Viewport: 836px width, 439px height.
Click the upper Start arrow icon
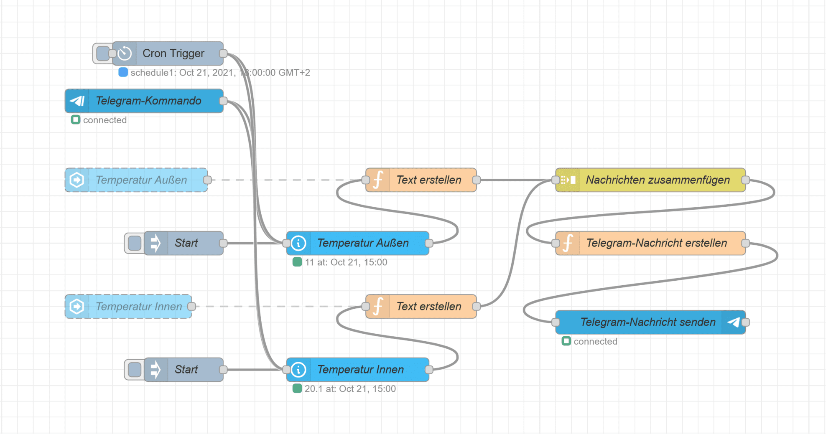pyautogui.click(x=155, y=243)
